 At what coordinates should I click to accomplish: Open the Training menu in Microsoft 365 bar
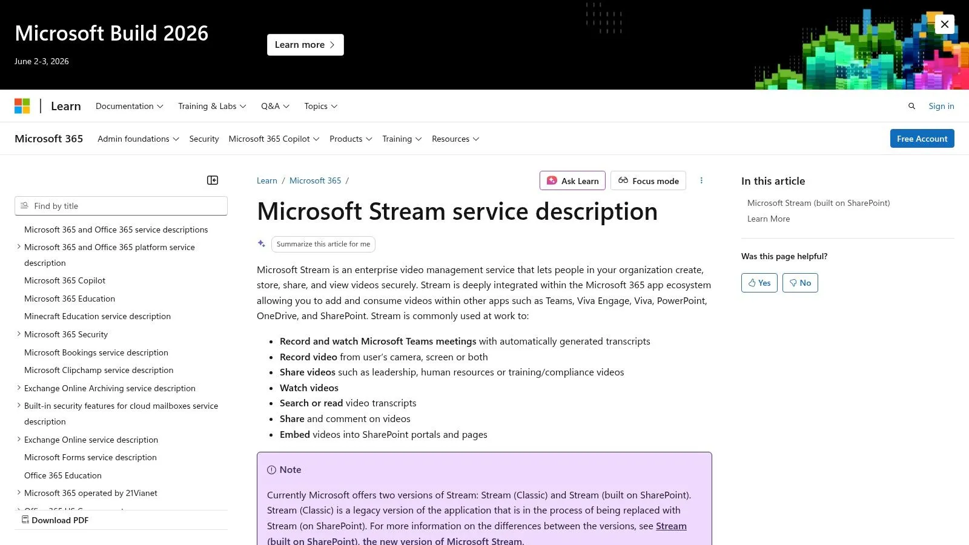[402, 139]
